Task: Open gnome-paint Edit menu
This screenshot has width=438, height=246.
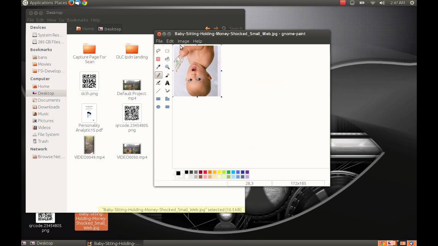Action: click(x=170, y=41)
